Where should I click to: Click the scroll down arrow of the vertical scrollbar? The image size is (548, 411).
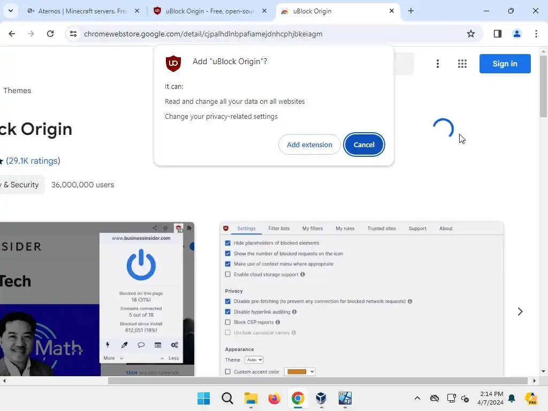point(543,371)
